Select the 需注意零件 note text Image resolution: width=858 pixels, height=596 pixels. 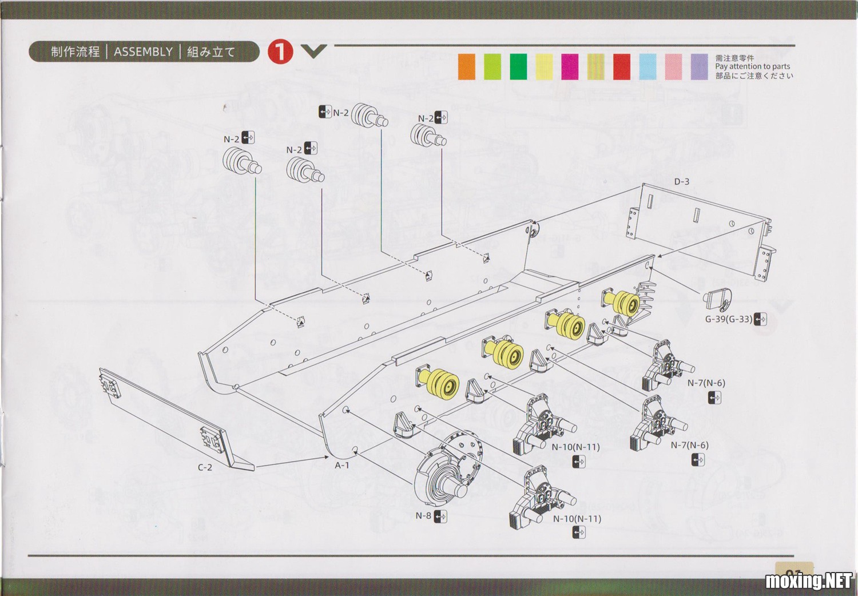pos(734,58)
